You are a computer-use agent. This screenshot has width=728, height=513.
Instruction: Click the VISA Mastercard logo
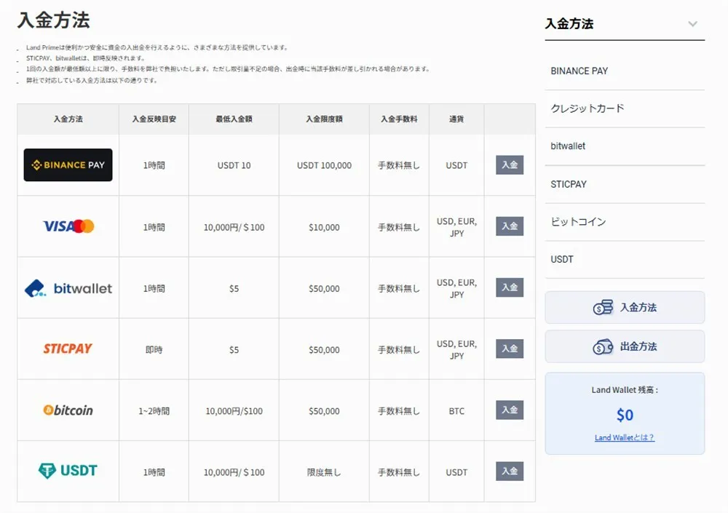pyautogui.click(x=68, y=226)
